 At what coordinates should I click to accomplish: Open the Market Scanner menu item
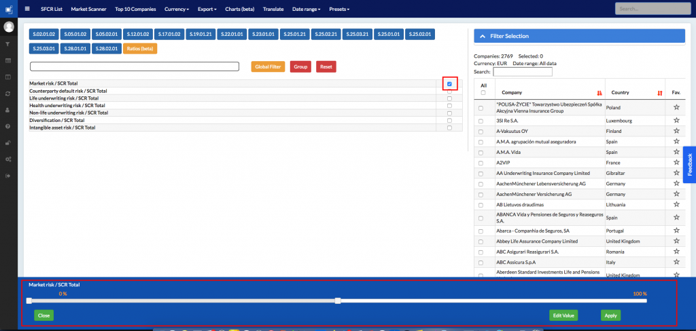coord(88,9)
